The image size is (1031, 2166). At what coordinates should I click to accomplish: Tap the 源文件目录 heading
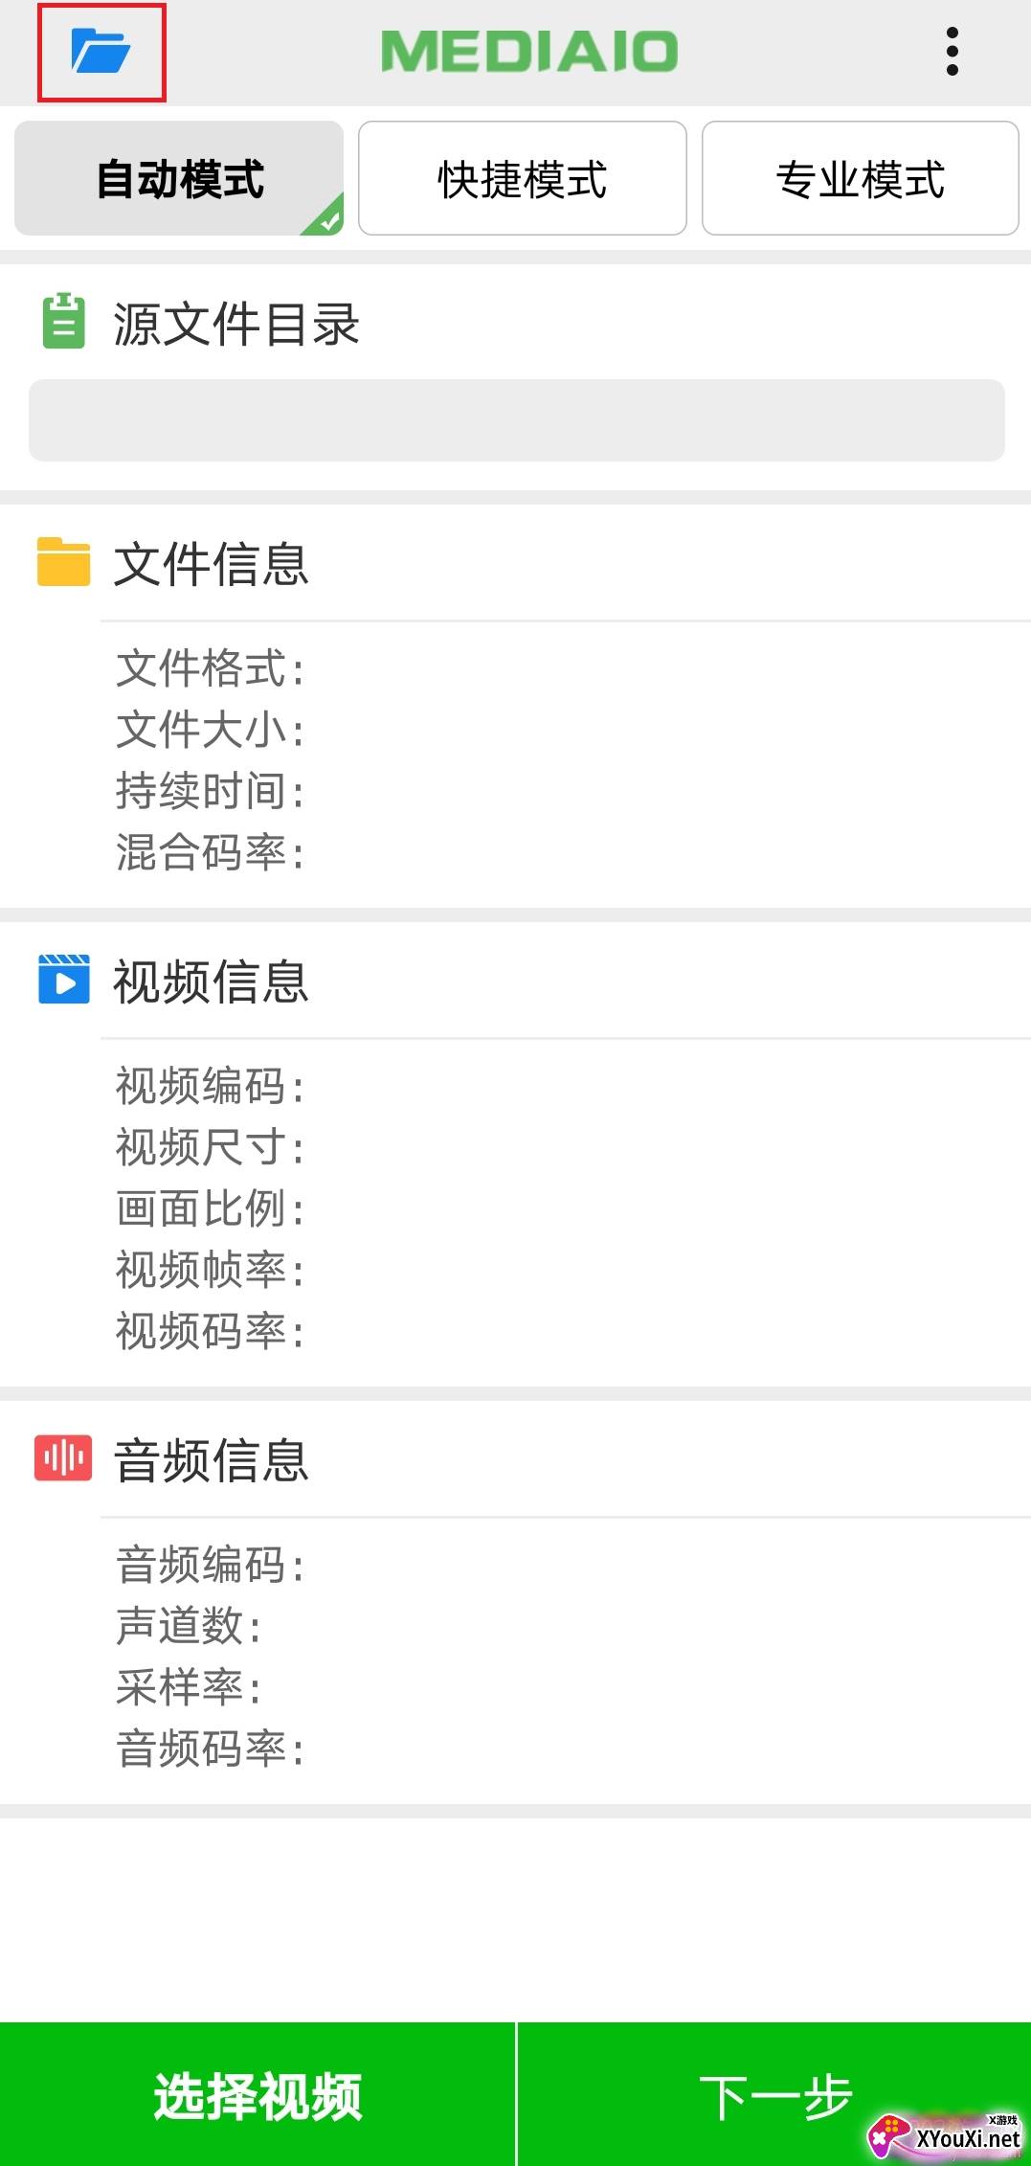pyautogui.click(x=236, y=324)
